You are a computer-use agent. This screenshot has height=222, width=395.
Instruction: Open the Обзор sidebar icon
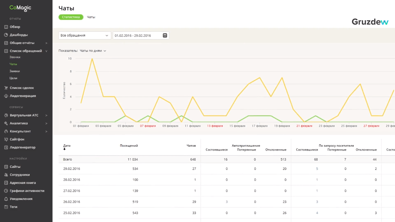(6, 27)
